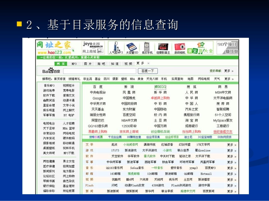Open the 卓越网上购物 red link
Viewport: 269px width, 201px height.
(x=160, y=98)
